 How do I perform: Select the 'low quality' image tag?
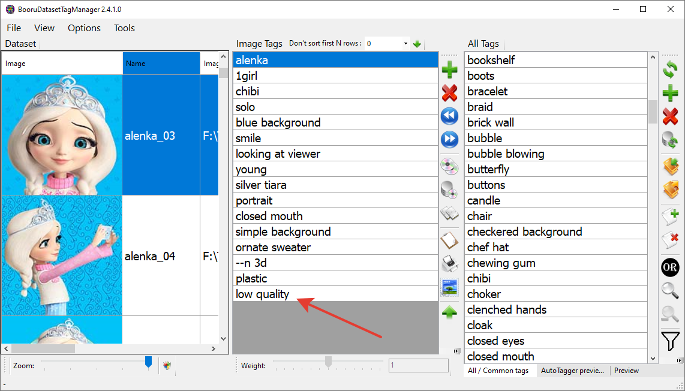tap(335, 294)
